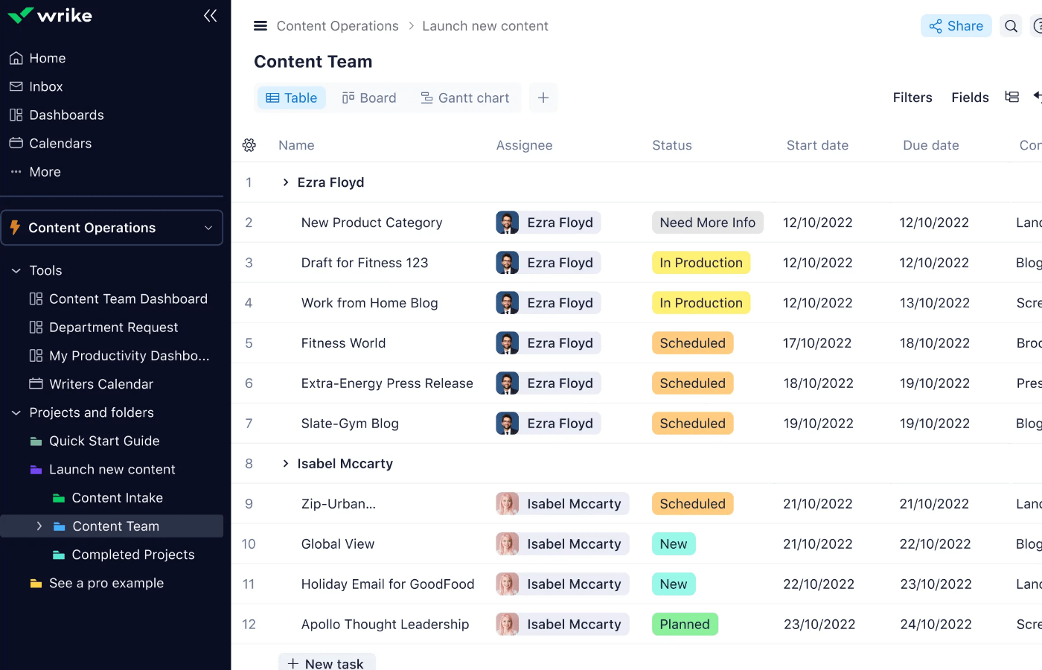Open Dashboards in the sidebar

(x=66, y=115)
